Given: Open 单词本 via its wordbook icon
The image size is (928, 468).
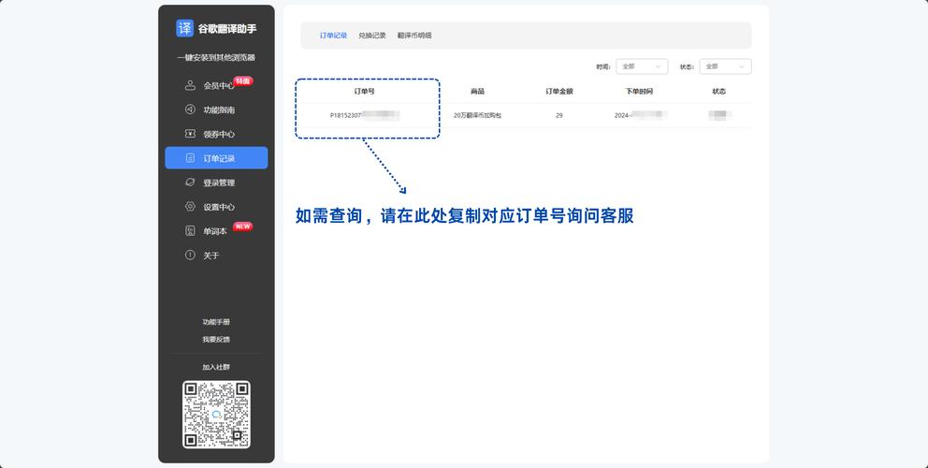Looking at the screenshot, I should pos(190,231).
